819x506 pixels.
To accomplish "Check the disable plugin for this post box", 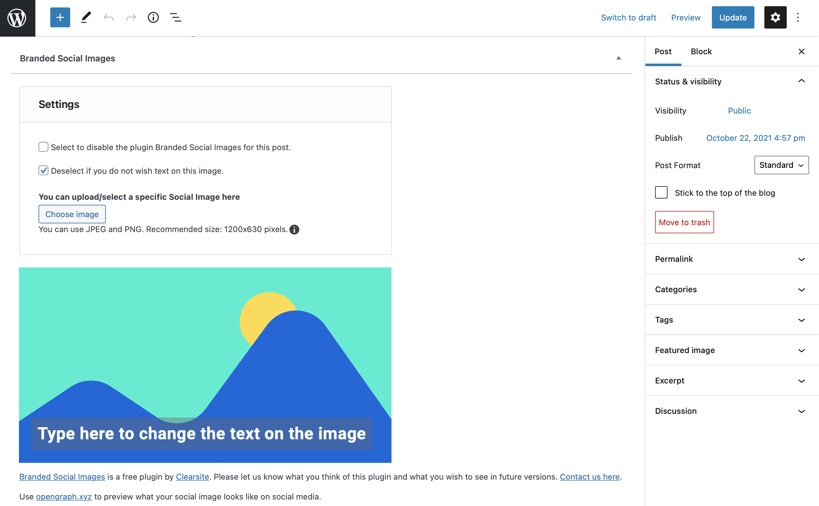I will pyautogui.click(x=43, y=147).
